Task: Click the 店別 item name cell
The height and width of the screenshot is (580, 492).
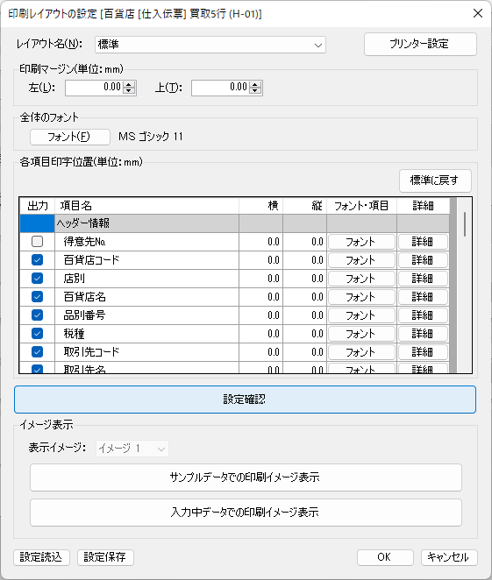Action: coord(147,279)
